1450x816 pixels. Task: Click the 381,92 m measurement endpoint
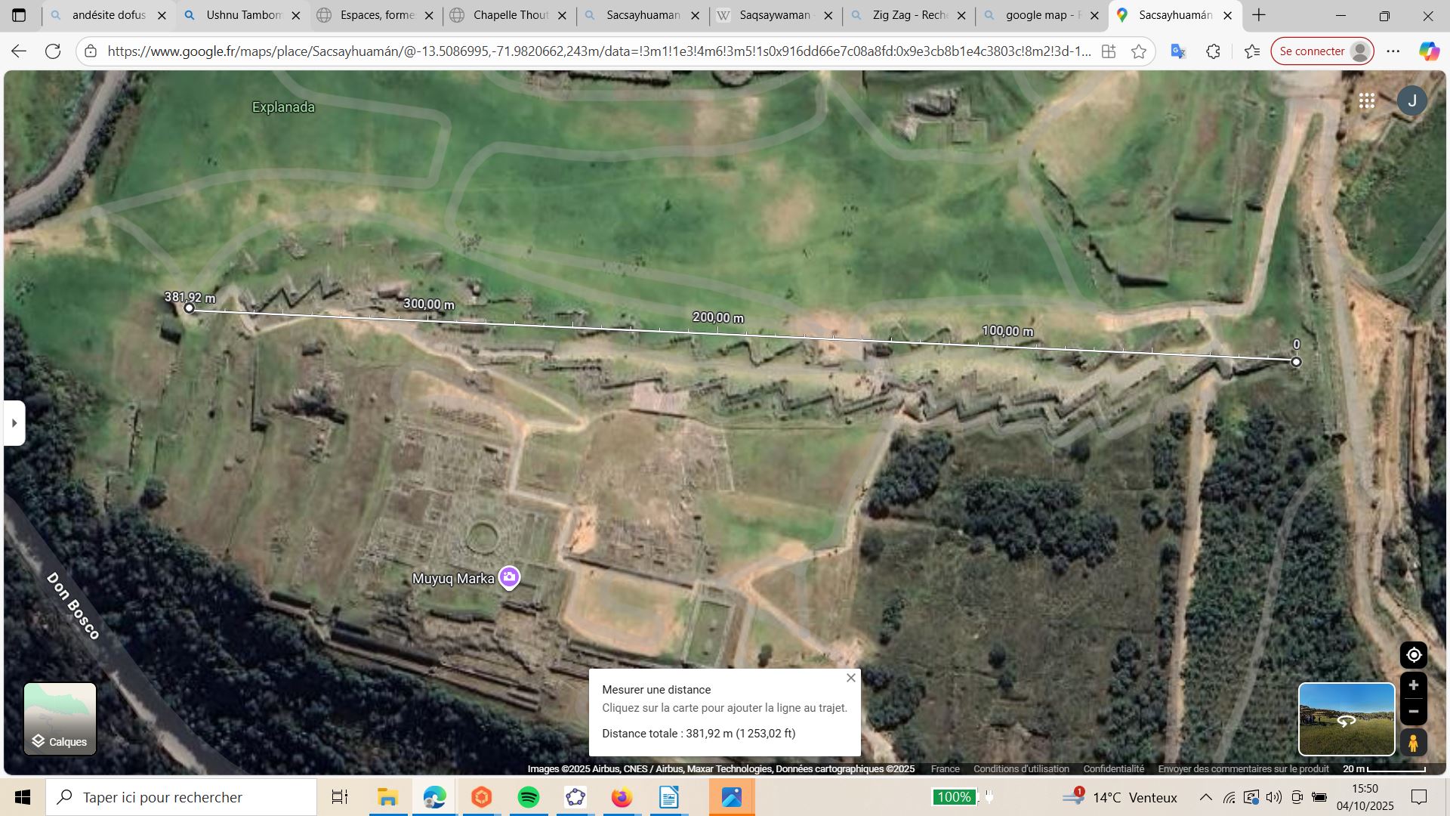(190, 308)
